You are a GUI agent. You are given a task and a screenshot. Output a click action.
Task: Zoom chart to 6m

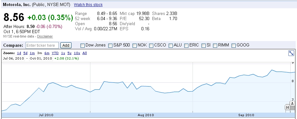click(47, 53)
